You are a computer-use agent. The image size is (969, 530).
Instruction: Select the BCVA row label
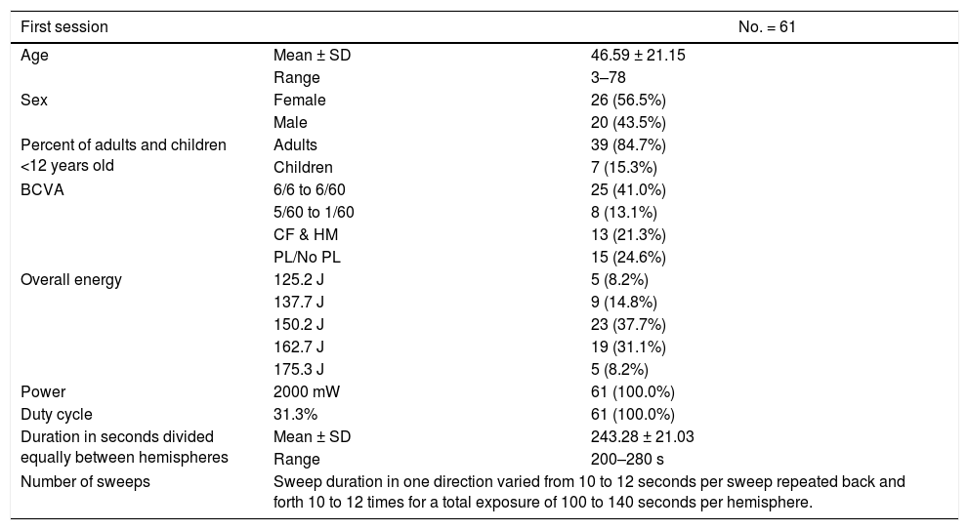(40, 190)
